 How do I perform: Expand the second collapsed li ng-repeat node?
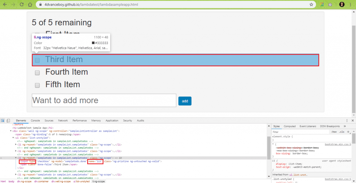pyautogui.click(x=16, y=151)
